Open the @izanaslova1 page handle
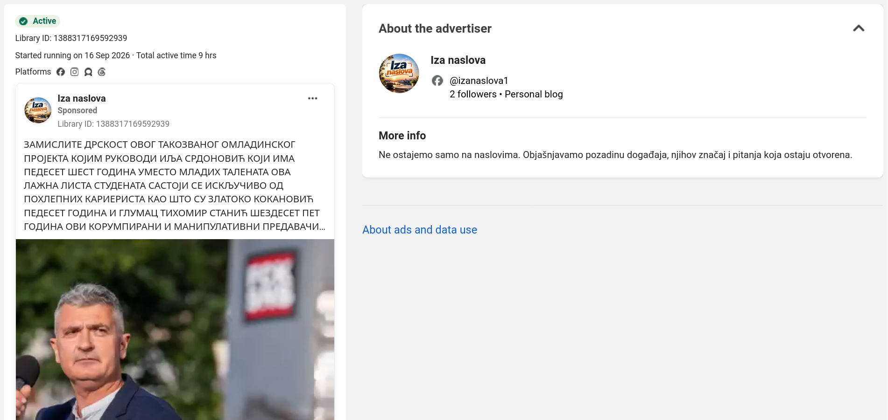888x420 pixels. [x=479, y=81]
